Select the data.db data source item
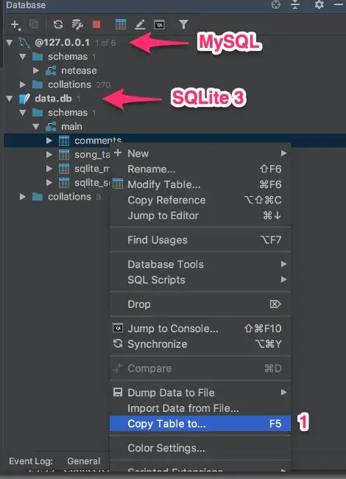The image size is (346, 479). point(54,99)
